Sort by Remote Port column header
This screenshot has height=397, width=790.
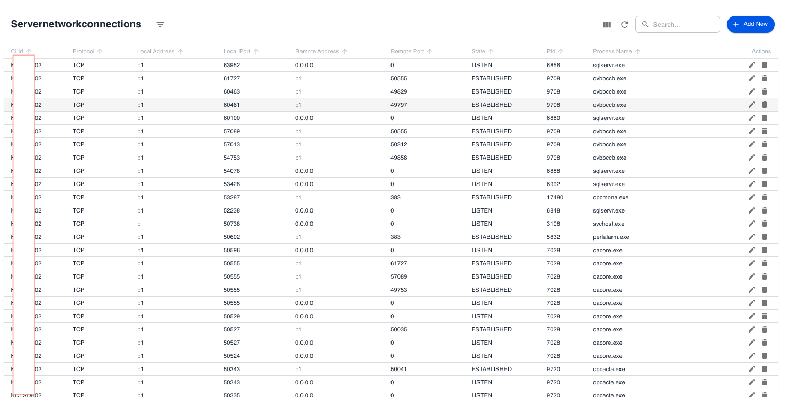(407, 51)
